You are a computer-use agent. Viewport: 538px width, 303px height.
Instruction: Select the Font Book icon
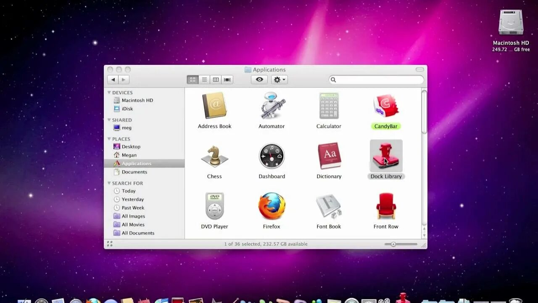329,206
